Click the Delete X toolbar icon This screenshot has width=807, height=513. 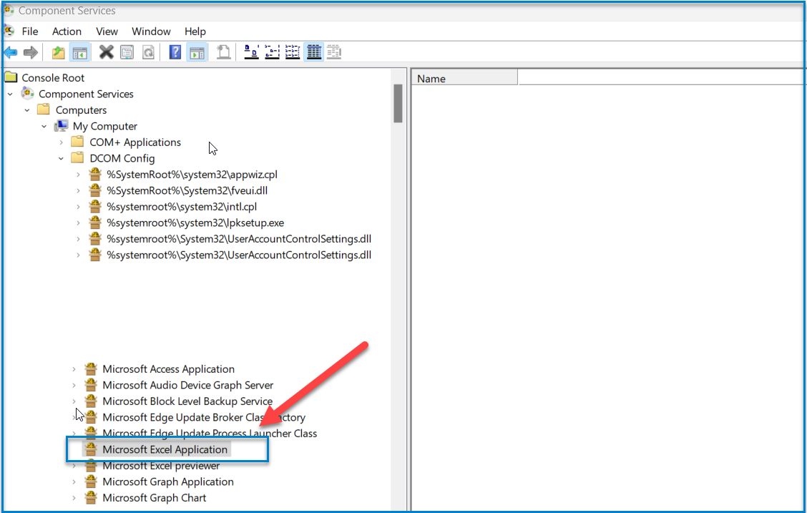point(106,52)
